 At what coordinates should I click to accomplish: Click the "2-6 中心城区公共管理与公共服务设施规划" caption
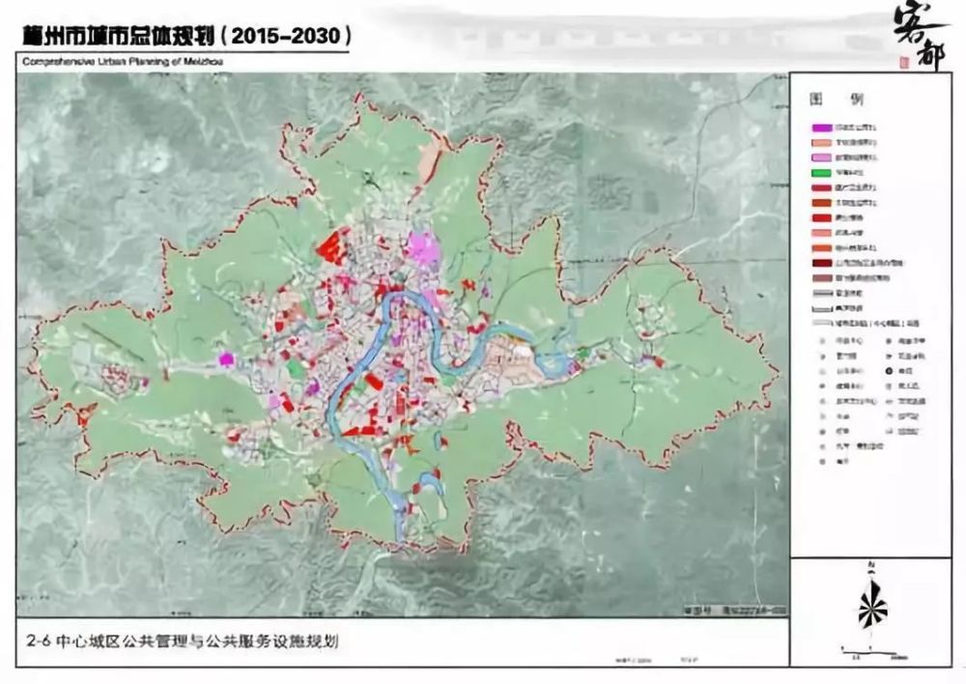(x=183, y=641)
